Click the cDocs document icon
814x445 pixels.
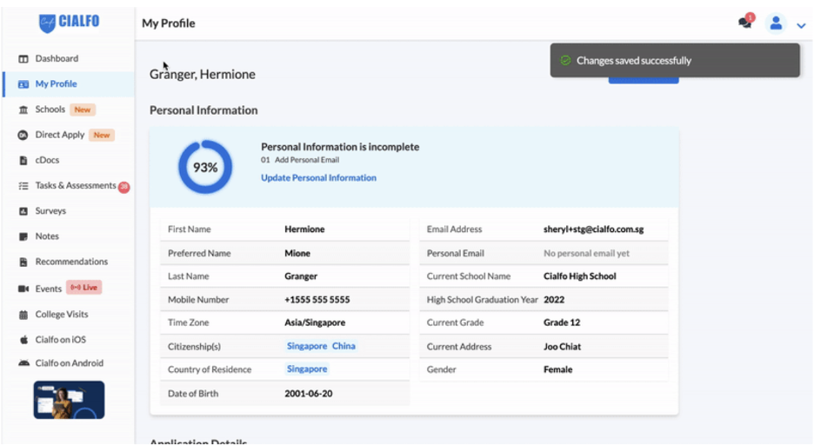pos(23,160)
